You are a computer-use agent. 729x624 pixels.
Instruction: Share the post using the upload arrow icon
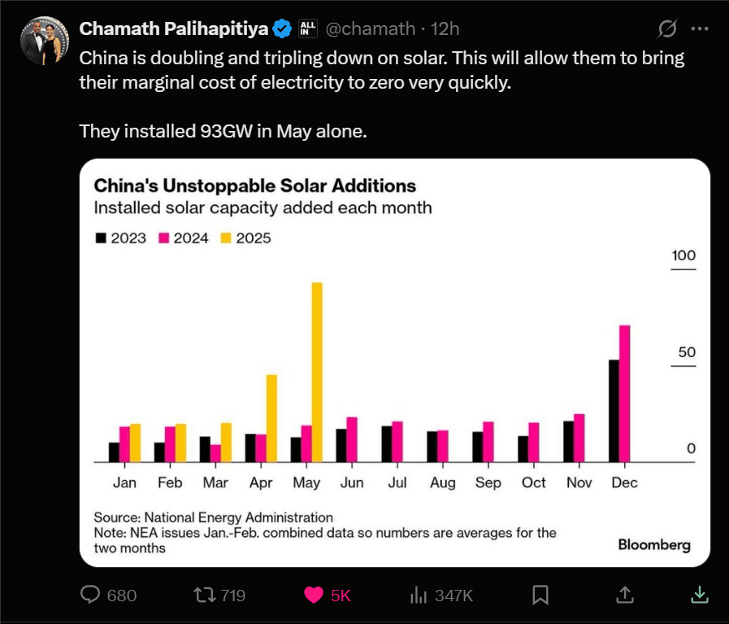click(624, 595)
